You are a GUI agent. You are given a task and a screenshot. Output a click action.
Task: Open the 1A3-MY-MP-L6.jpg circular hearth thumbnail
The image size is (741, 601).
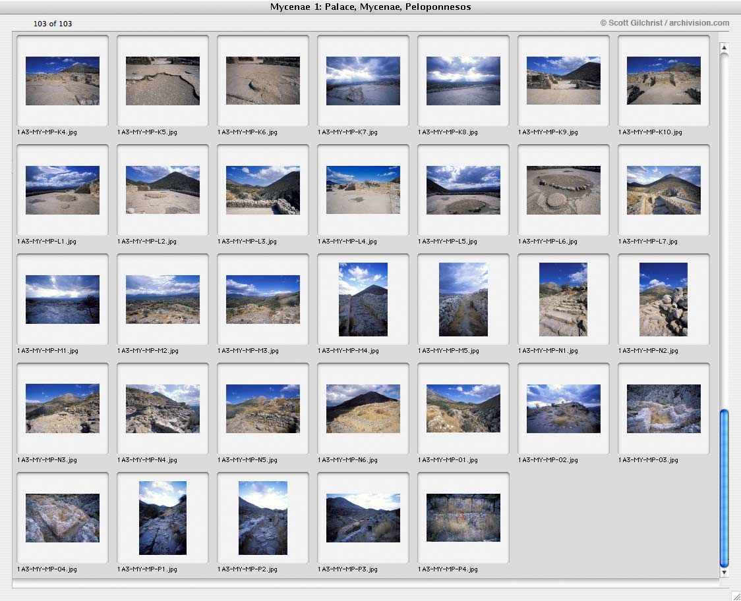pos(563,190)
